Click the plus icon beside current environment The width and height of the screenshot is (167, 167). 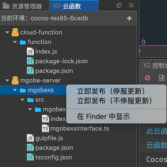pyautogui.click(x=129, y=18)
